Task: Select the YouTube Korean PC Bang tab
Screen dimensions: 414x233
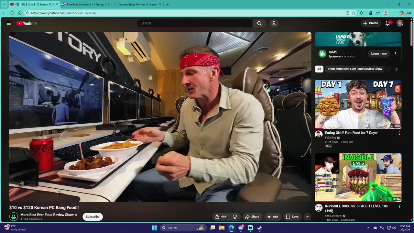Action: click(x=34, y=5)
